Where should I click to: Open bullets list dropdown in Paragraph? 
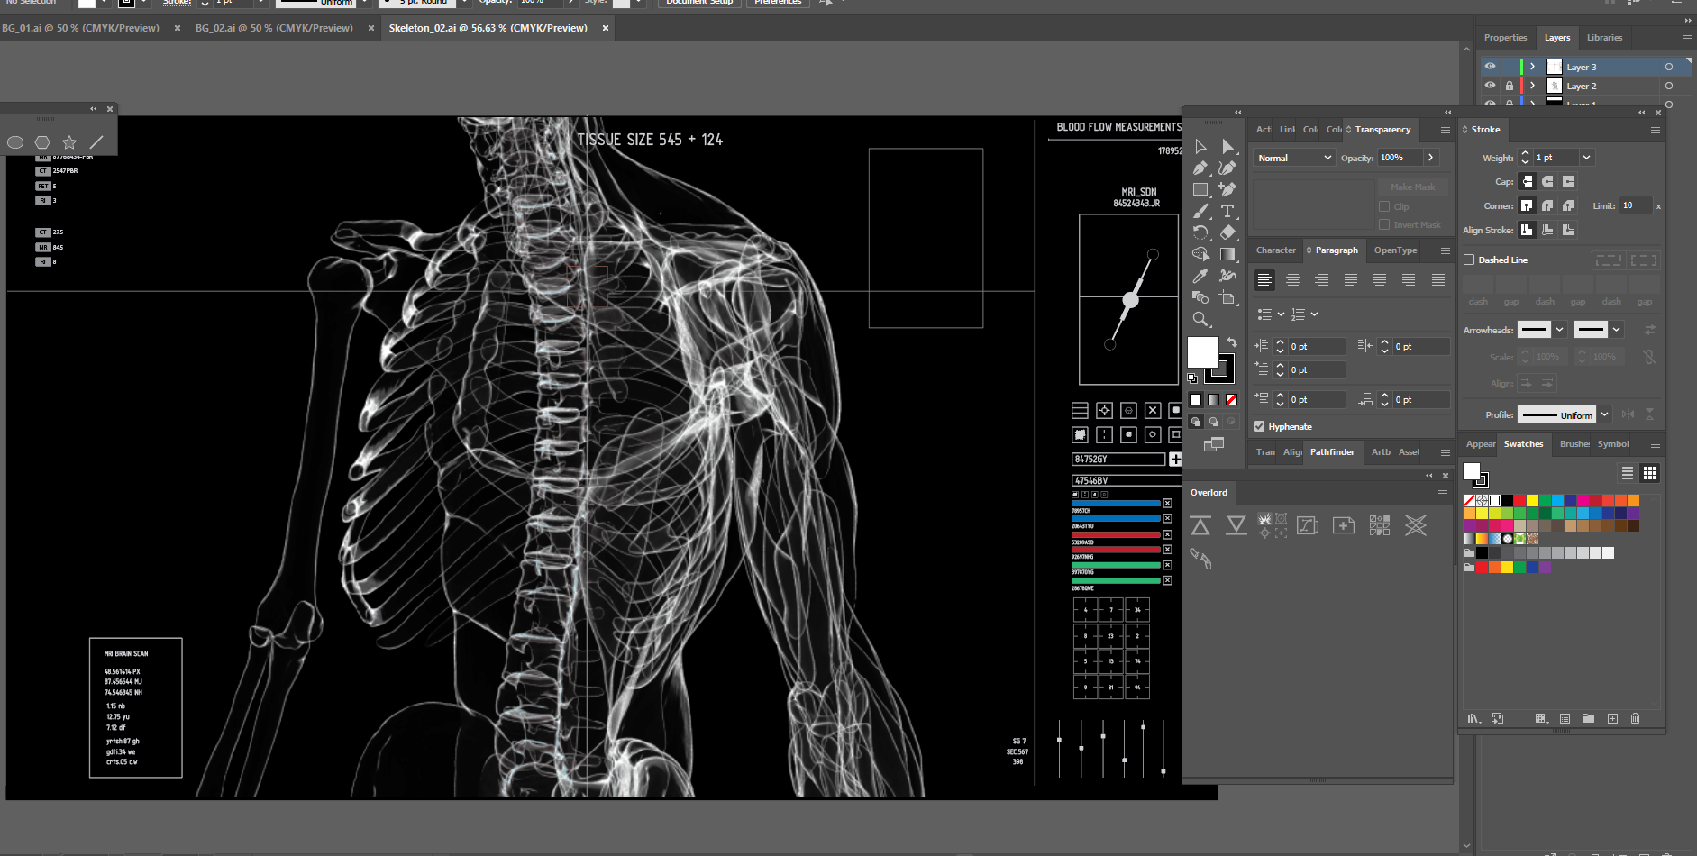1281,314
